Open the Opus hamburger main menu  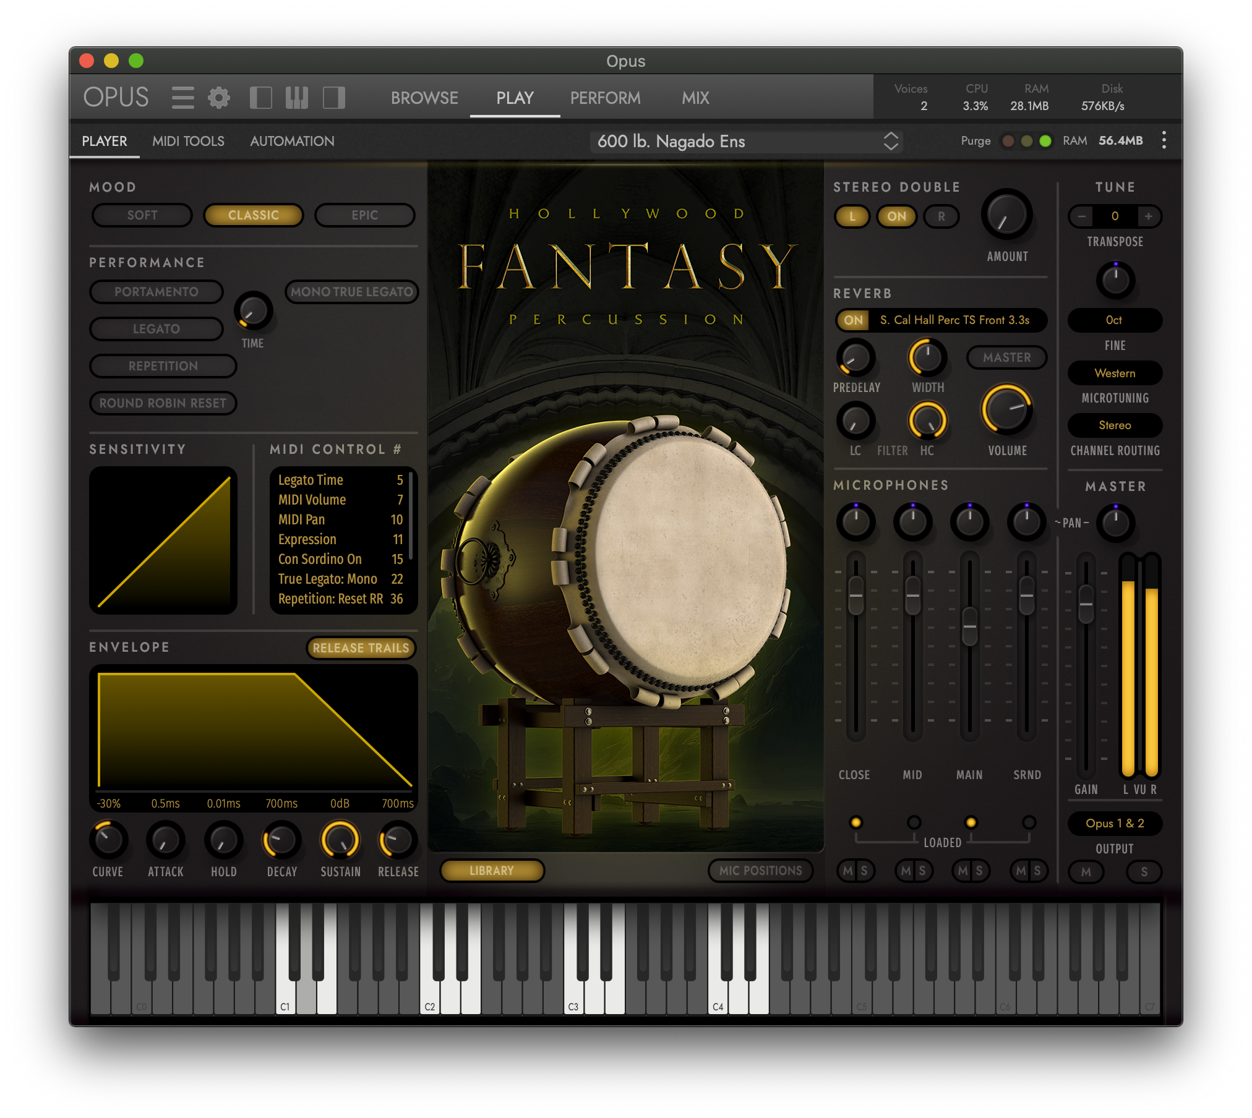pyautogui.click(x=182, y=98)
